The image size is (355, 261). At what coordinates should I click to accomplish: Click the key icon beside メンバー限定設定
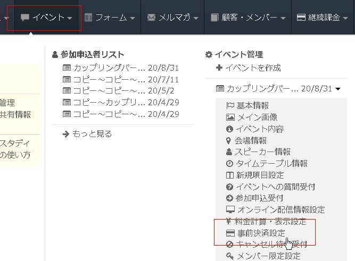click(230, 256)
